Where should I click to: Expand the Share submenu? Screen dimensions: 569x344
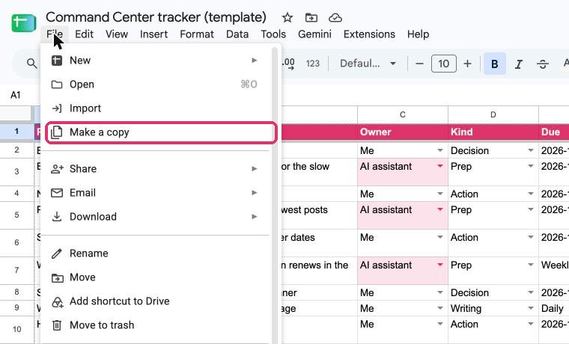point(155,168)
